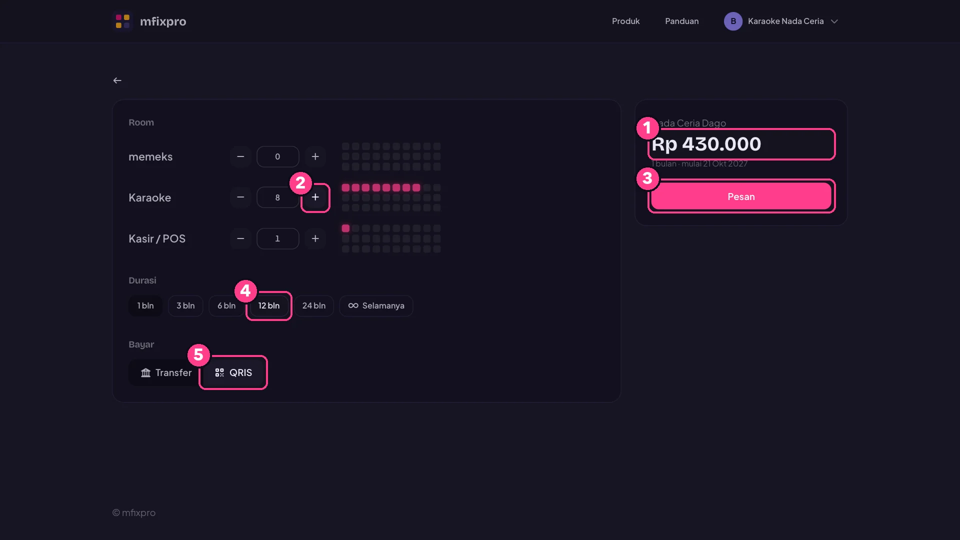Image resolution: width=960 pixels, height=540 pixels.
Task: Choose bank Transfer payment method
Action: tap(166, 372)
